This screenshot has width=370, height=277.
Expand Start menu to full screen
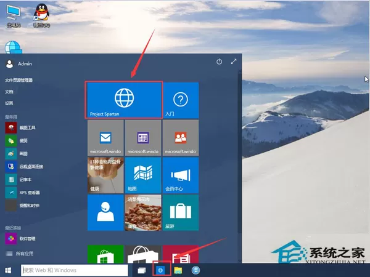pos(234,62)
